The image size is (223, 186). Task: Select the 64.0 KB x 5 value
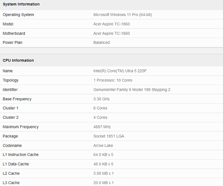pyautogui.click(x=103, y=154)
